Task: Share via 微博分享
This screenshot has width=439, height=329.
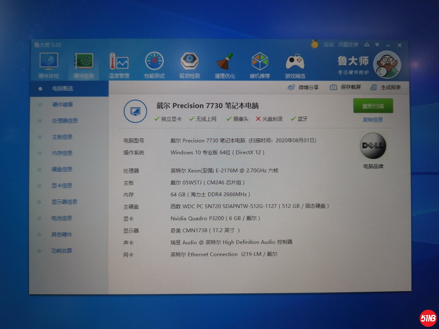Action: pos(304,87)
